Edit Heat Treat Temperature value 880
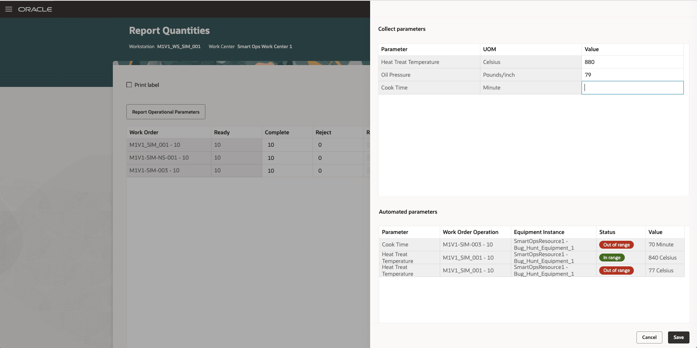This screenshot has height=348, width=697. [x=632, y=62]
